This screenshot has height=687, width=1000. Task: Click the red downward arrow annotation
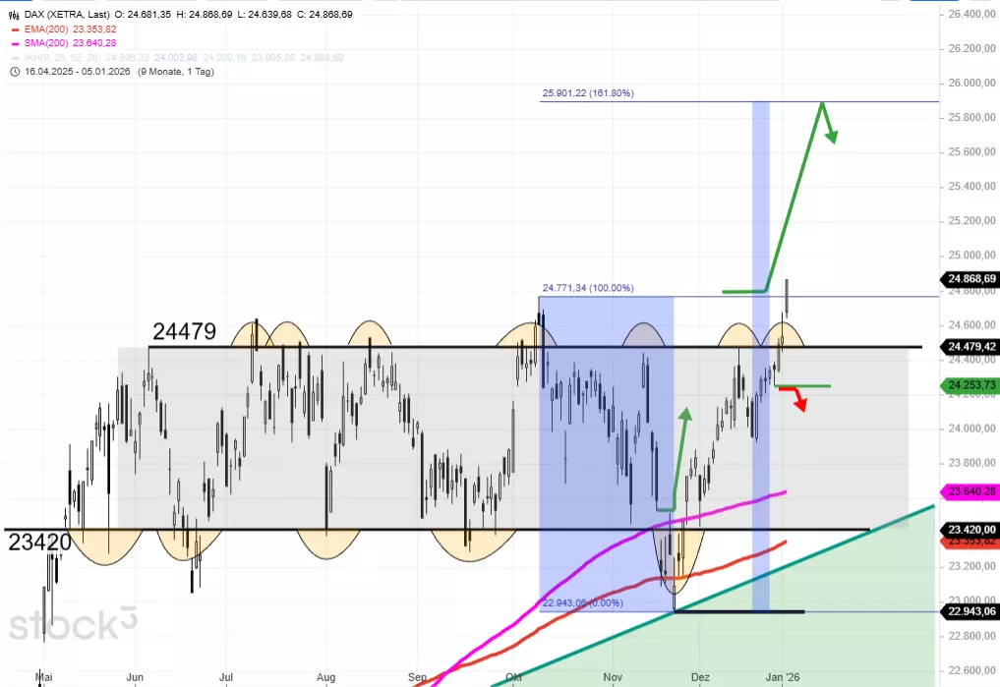(x=797, y=398)
